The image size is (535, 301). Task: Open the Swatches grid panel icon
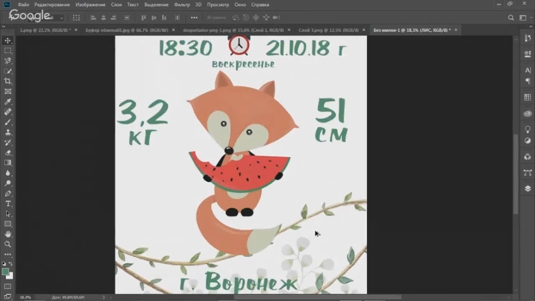[527, 97]
